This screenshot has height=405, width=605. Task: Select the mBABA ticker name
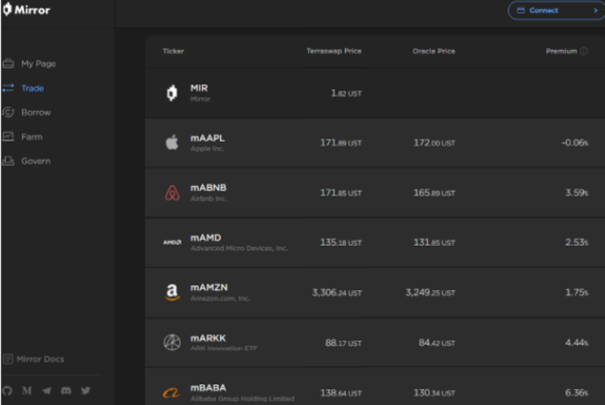coord(209,388)
